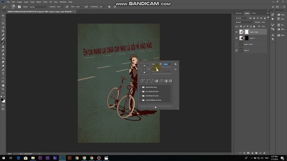Toggle lock all for layer

click(x=254, y=26)
